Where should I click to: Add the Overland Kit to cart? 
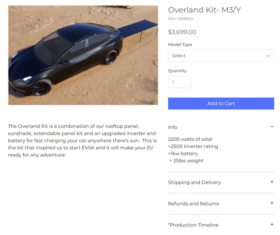[221, 103]
